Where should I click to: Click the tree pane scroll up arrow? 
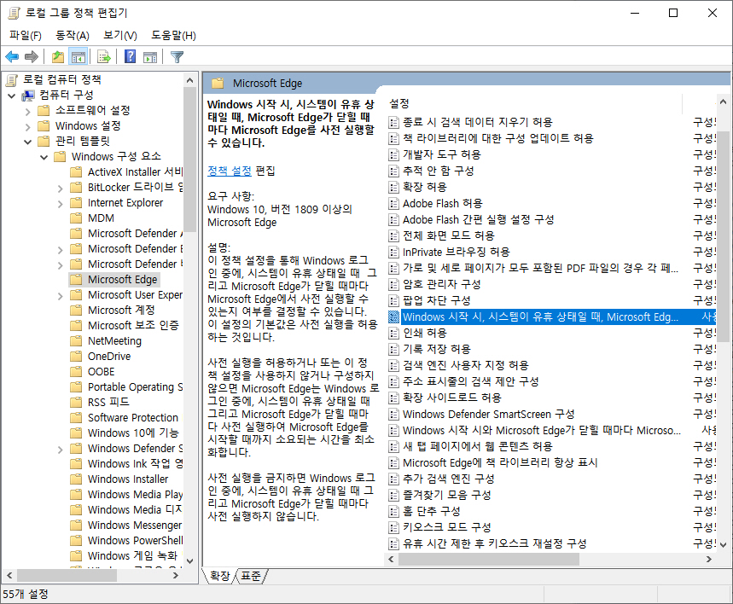click(x=189, y=80)
